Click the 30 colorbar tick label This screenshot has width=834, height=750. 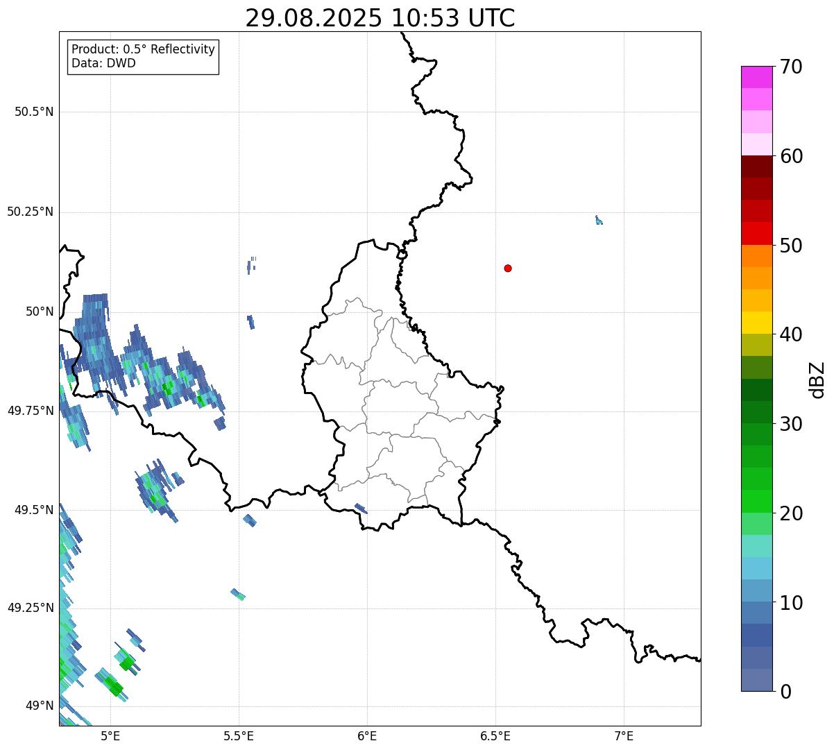point(791,424)
